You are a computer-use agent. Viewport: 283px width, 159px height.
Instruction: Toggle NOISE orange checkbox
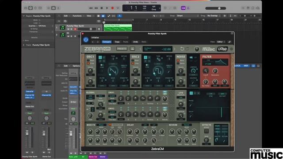[178, 61]
